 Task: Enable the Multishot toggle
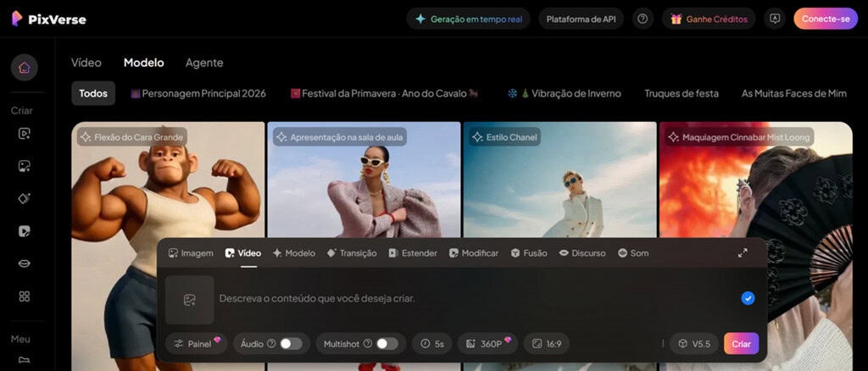pyautogui.click(x=387, y=344)
